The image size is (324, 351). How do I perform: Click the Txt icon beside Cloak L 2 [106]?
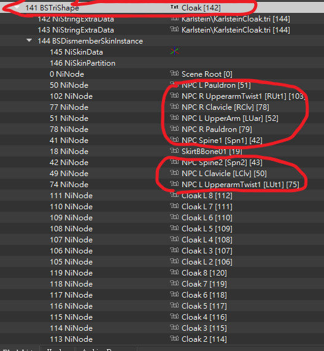tap(174, 261)
